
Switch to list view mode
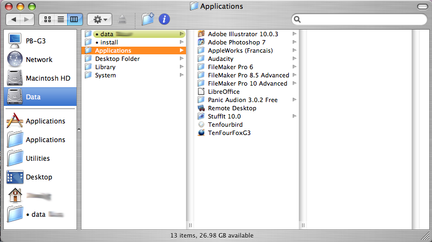click(61, 19)
